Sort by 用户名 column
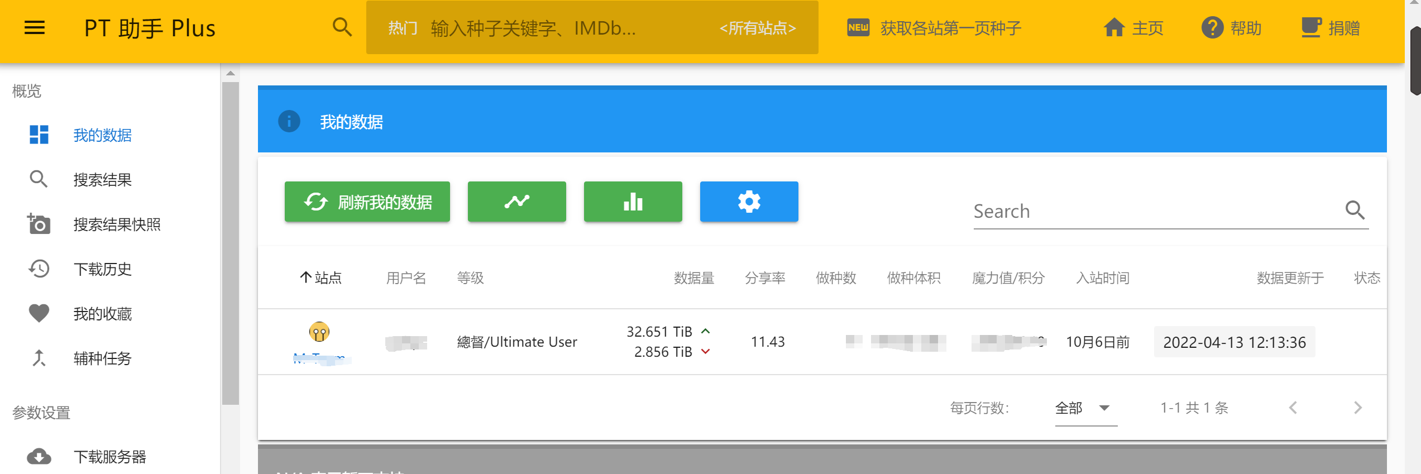Image resolution: width=1421 pixels, height=474 pixels. 406,277
